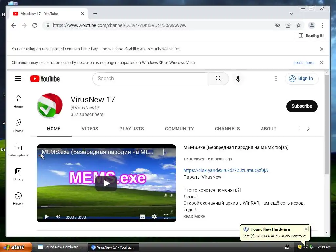Open the disk.yandex.ru download link
This screenshot has width=336, height=252.
pos(226,170)
